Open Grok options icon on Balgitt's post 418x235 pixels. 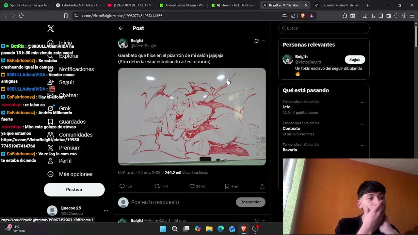[x=256, y=41]
